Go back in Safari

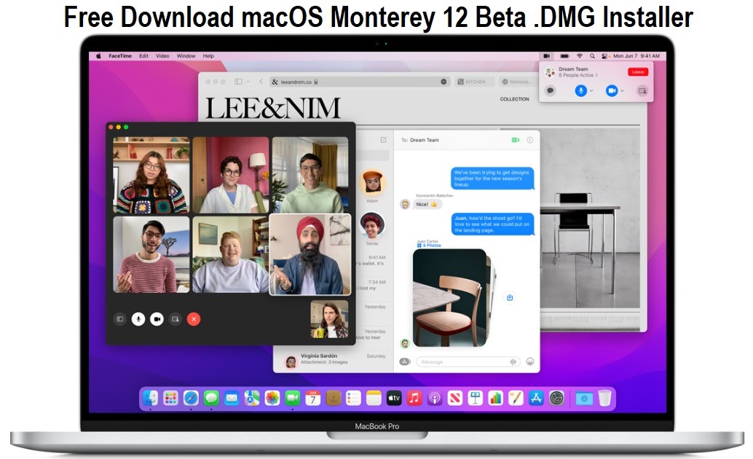click(261, 82)
